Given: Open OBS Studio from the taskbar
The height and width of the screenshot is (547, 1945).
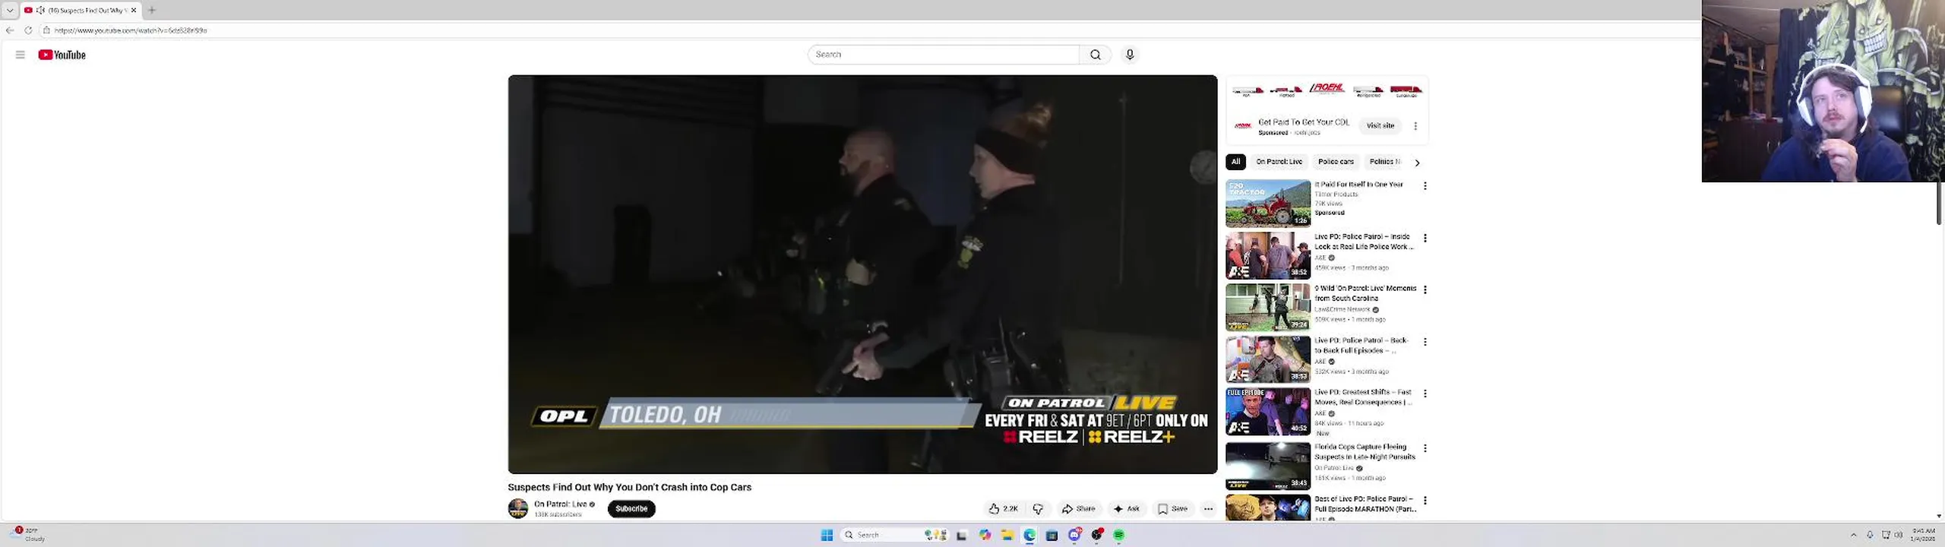Looking at the screenshot, I should tap(1096, 536).
